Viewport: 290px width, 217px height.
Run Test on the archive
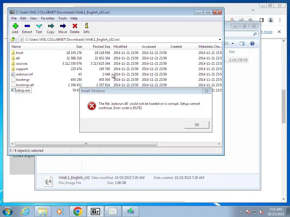click(39, 26)
